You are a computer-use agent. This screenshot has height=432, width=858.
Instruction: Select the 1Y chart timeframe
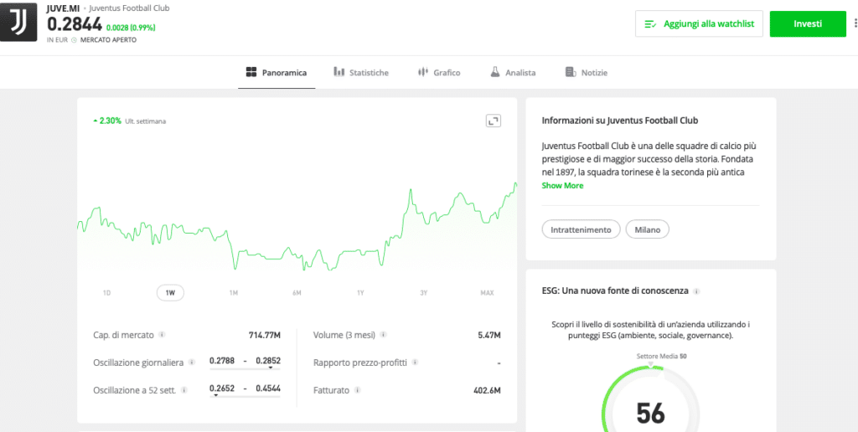(360, 293)
